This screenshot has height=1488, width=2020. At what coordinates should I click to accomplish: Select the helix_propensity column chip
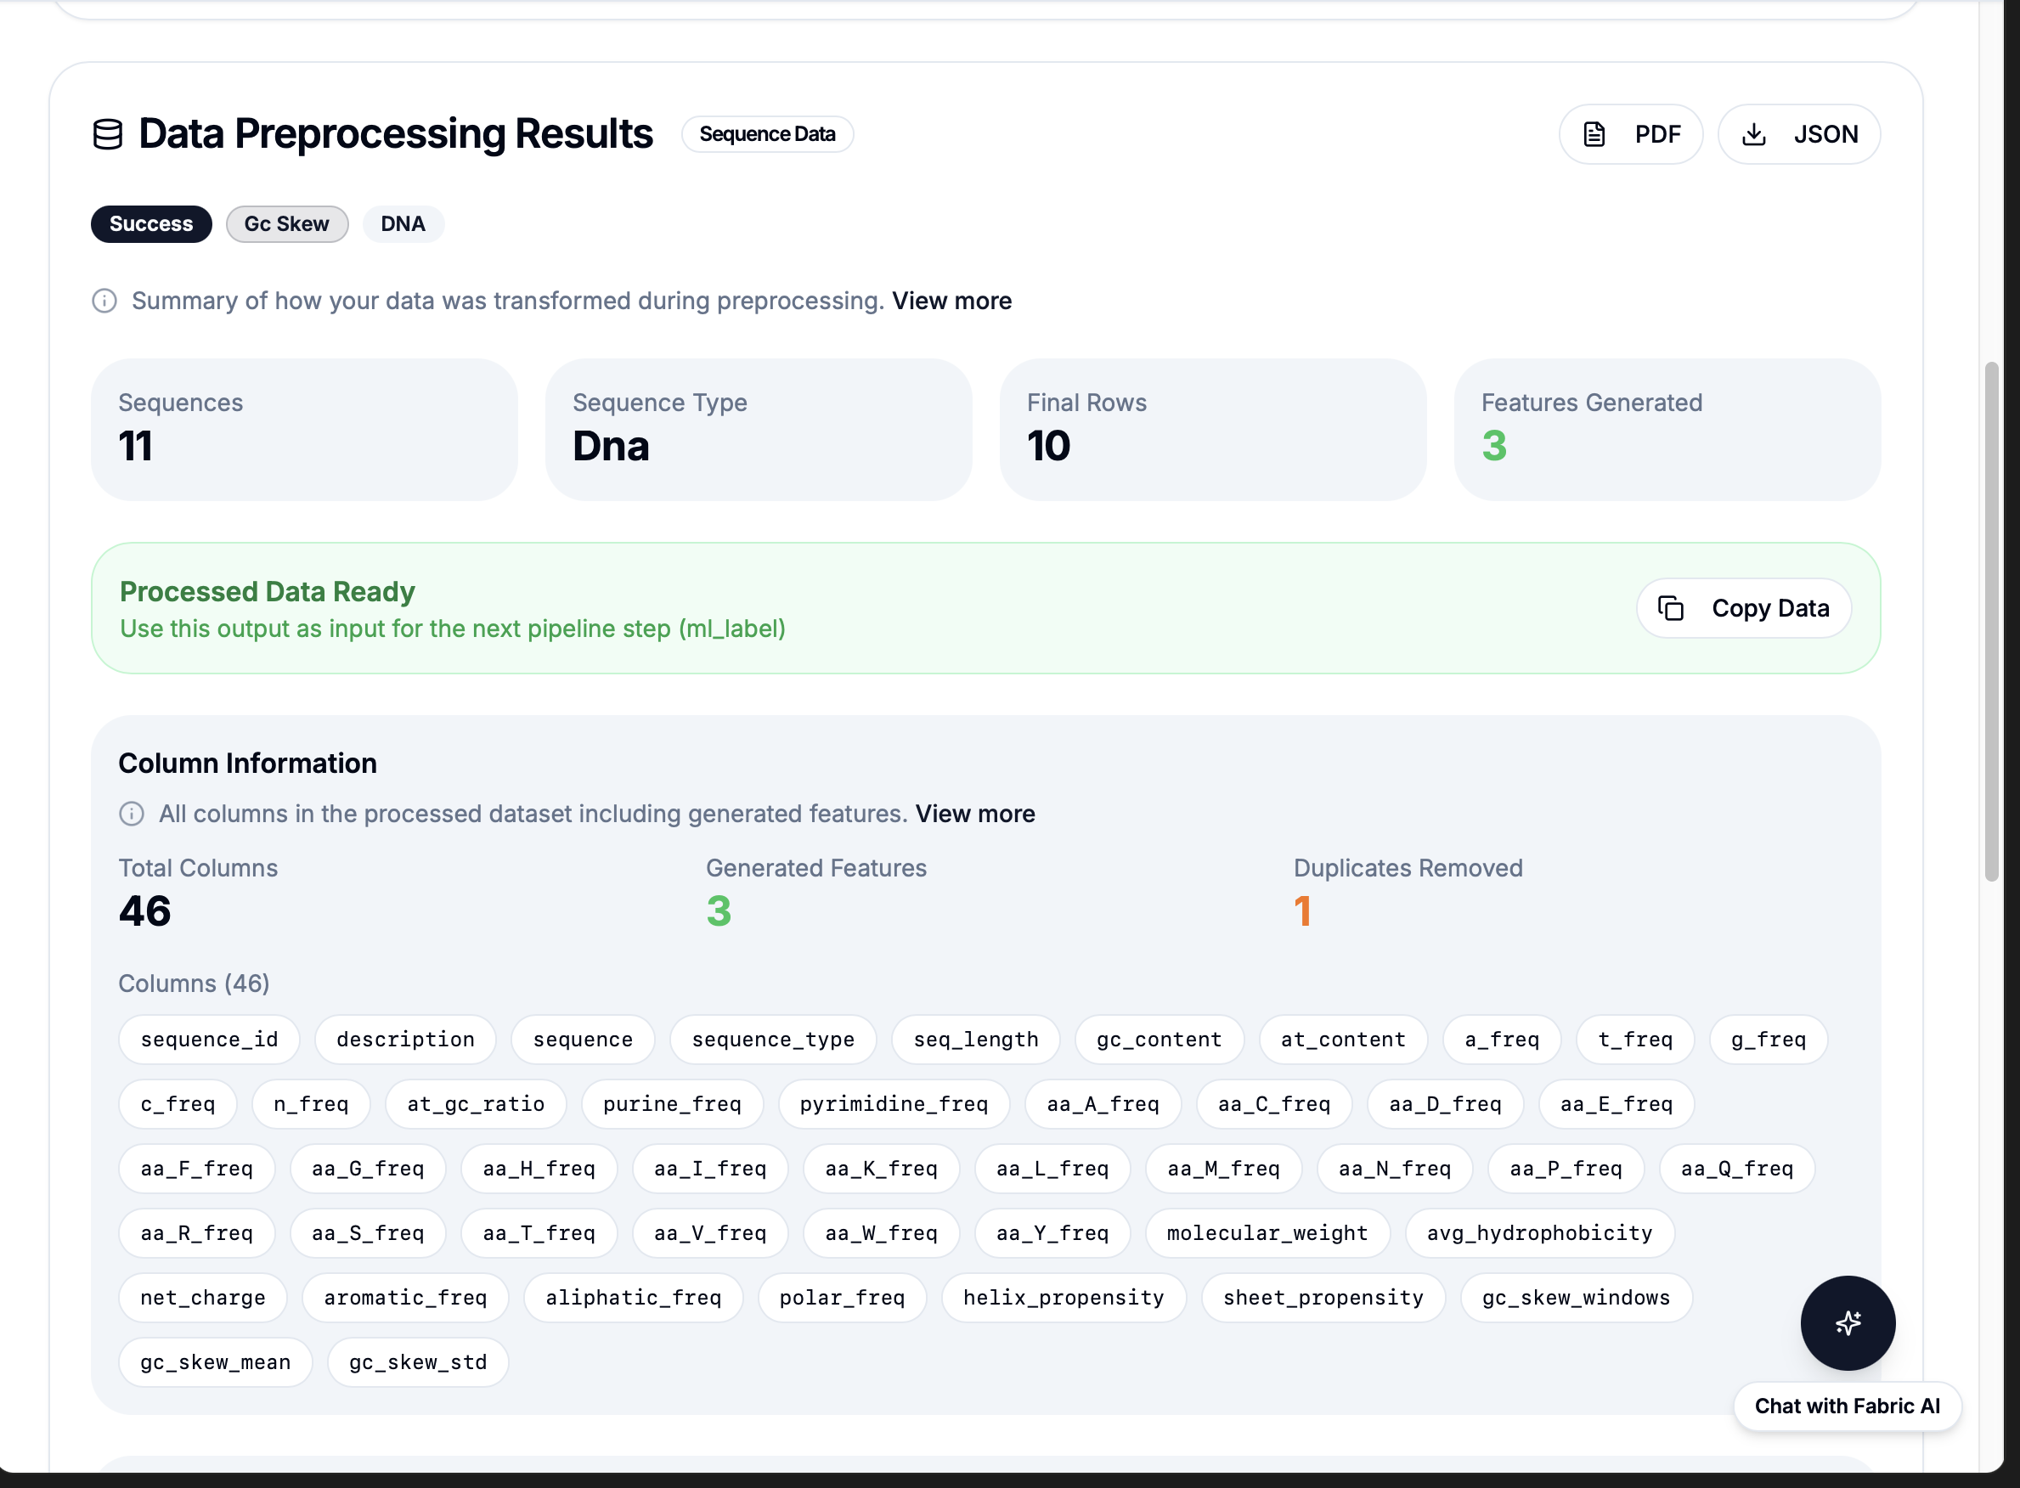(x=1064, y=1298)
